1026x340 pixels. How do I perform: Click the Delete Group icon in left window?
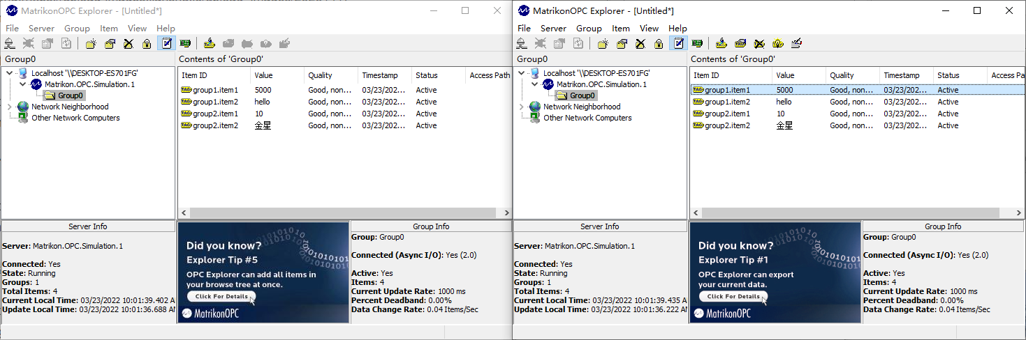click(x=129, y=43)
